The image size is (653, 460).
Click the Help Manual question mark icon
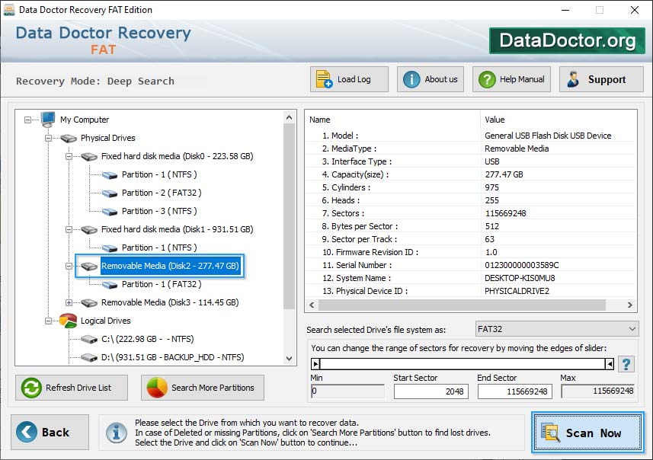tap(487, 79)
